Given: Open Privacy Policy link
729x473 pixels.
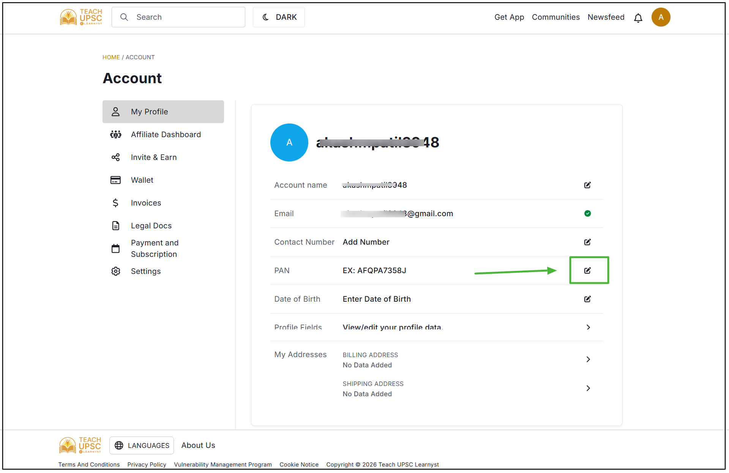Looking at the screenshot, I should click(x=147, y=465).
